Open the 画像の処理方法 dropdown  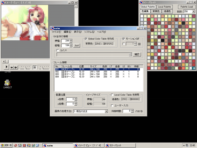106,111
